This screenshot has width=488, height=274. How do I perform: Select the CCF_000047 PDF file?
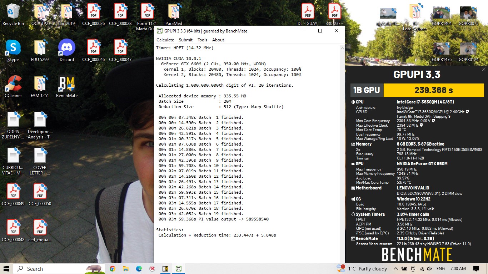(x=120, y=50)
